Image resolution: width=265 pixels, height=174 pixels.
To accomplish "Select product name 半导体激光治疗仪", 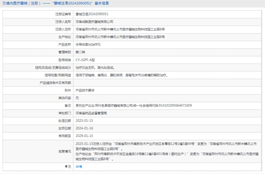I will [x=88, y=45].
